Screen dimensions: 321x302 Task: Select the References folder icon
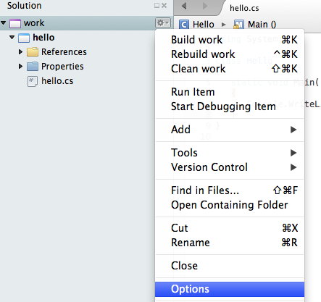[x=33, y=52]
